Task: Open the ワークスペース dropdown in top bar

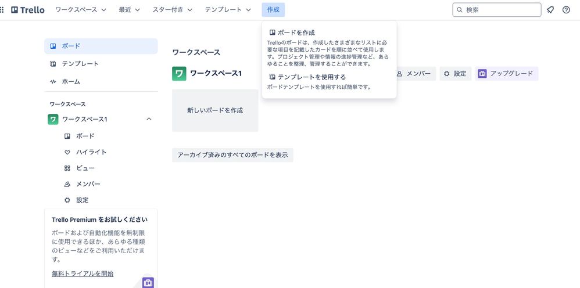Action: (x=81, y=10)
